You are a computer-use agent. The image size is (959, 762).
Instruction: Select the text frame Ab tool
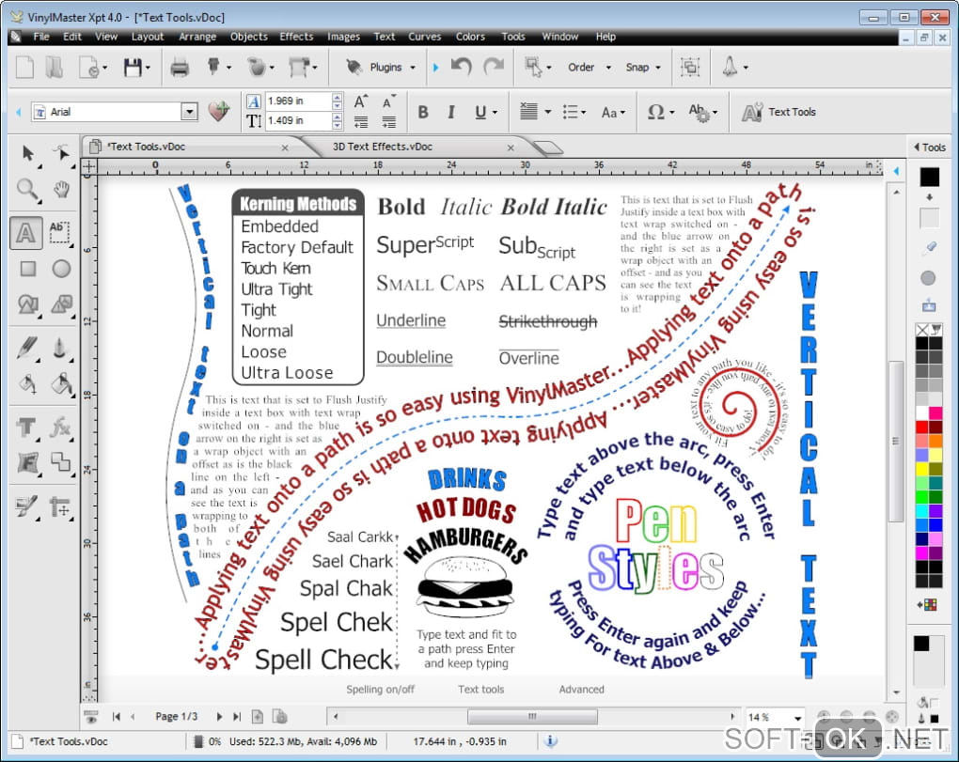coord(59,232)
